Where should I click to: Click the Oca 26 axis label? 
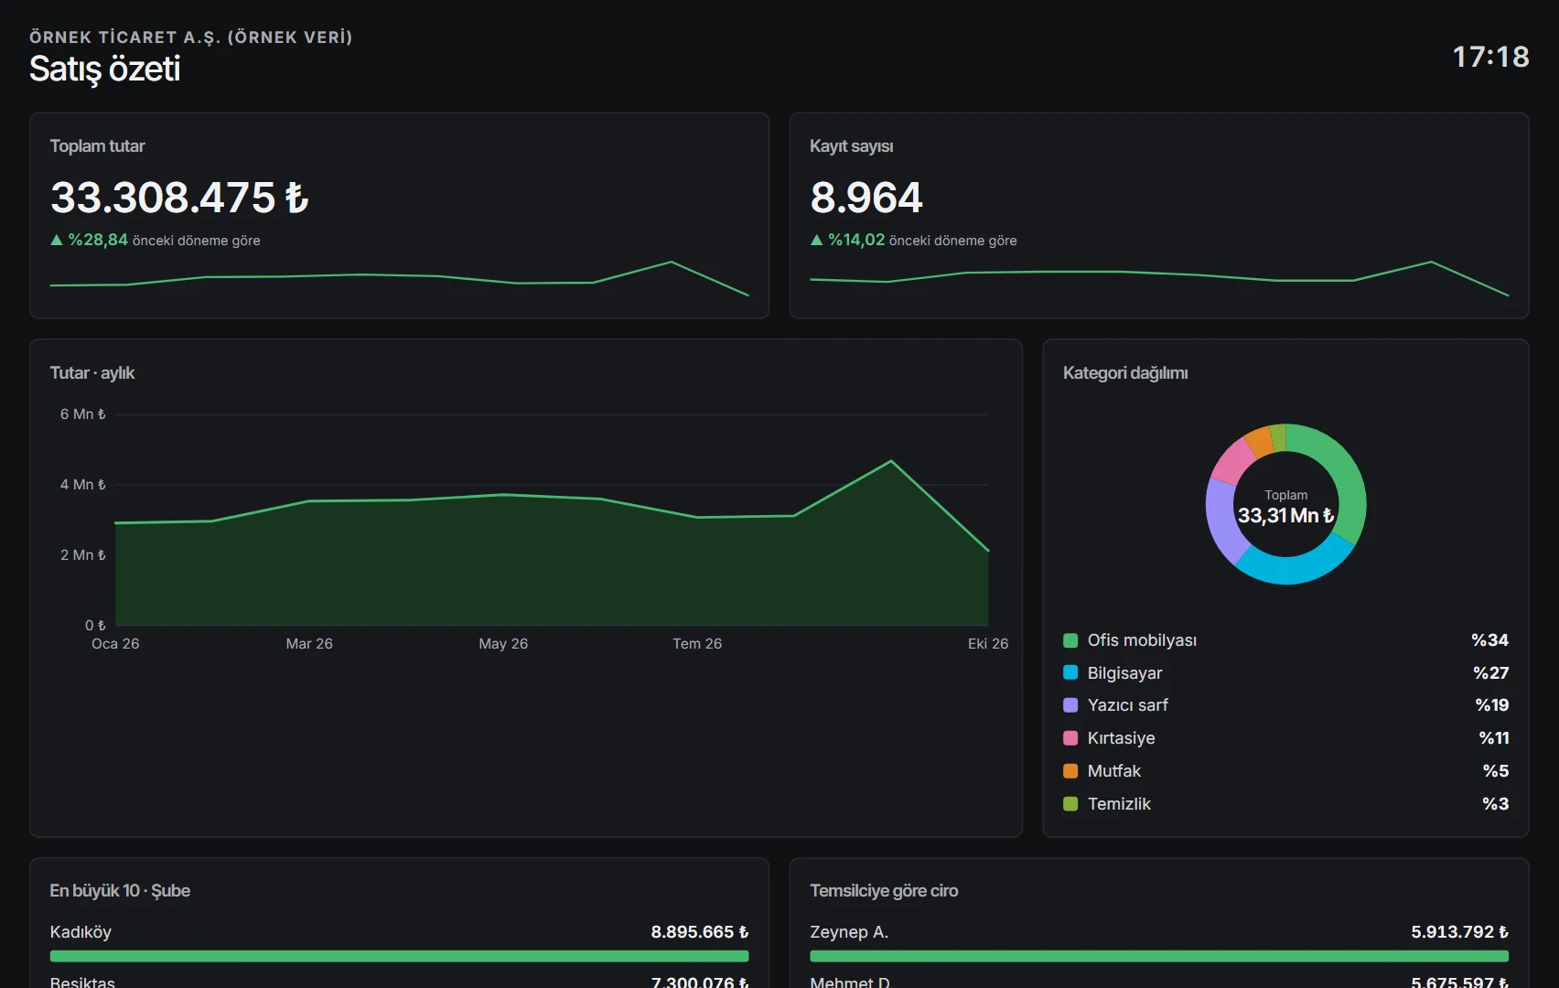(115, 644)
